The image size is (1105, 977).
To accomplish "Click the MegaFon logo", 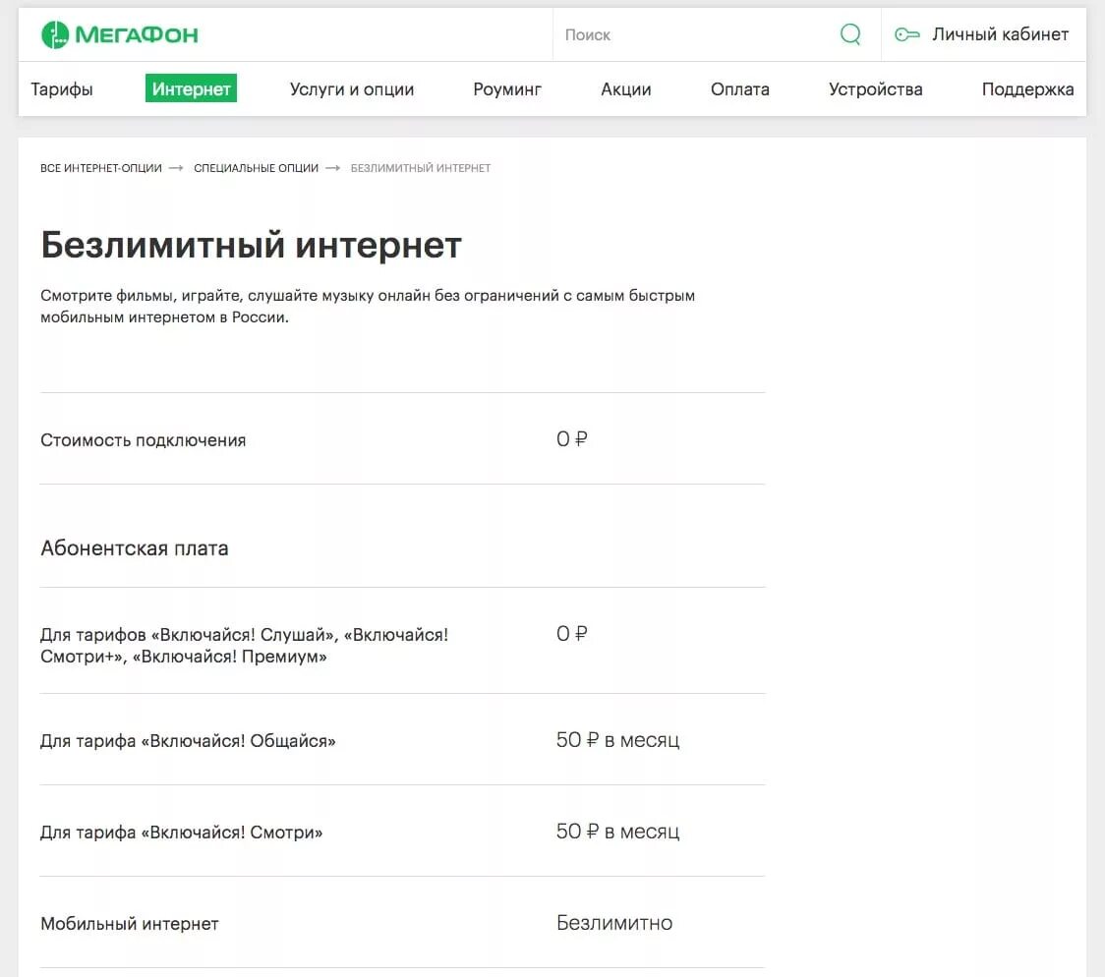I will click(120, 34).
